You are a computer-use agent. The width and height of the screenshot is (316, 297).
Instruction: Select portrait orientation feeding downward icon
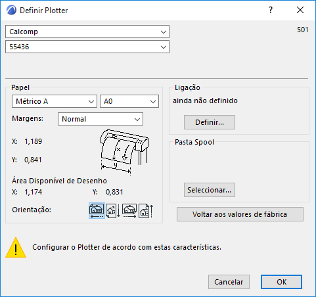coord(113,210)
